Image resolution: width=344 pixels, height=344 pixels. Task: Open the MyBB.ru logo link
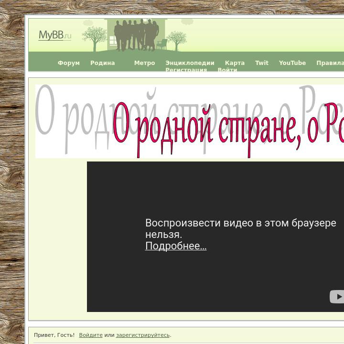pyautogui.click(x=55, y=35)
